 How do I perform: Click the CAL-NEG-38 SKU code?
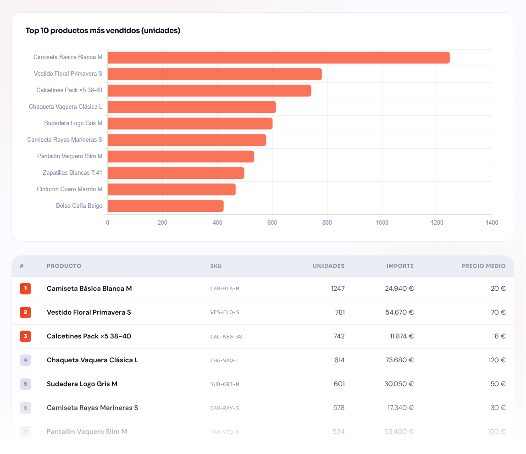(226, 337)
